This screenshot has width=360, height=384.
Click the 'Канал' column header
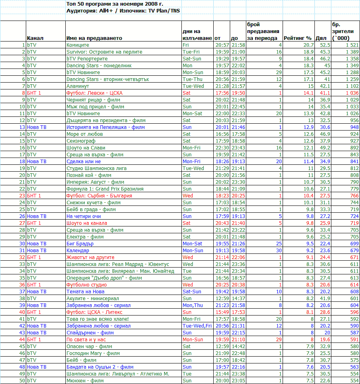[35, 38]
